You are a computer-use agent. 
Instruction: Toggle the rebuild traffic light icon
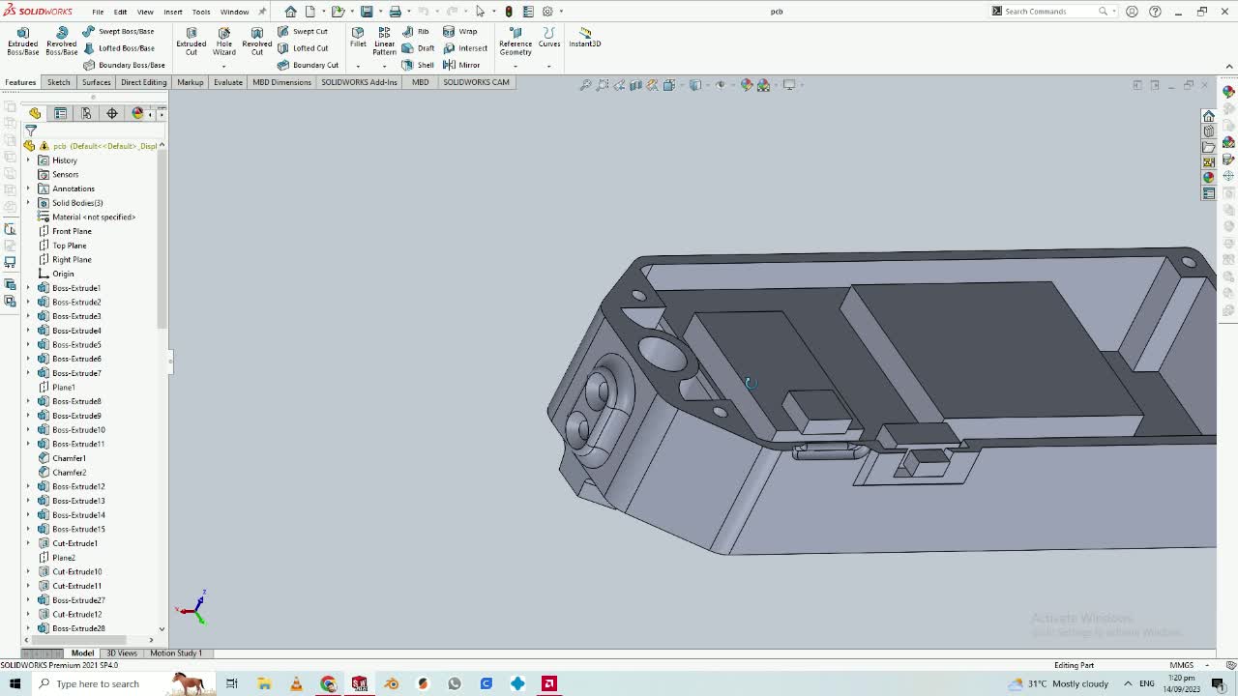click(509, 12)
